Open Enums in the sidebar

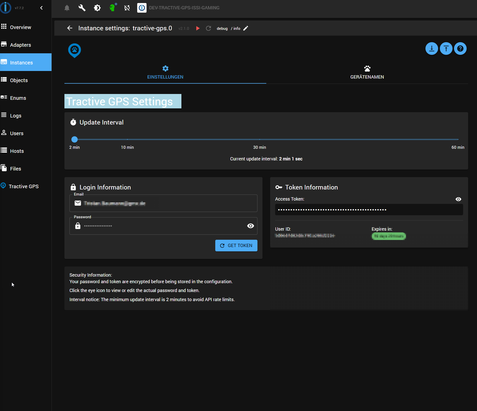(x=26, y=98)
